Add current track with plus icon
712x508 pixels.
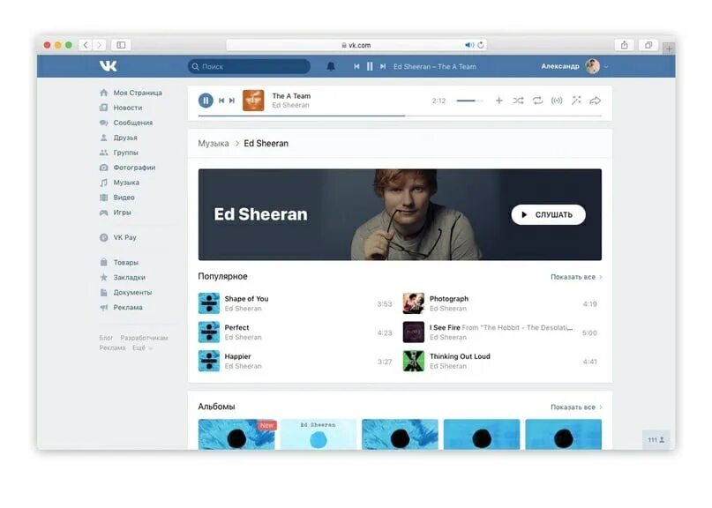499,101
